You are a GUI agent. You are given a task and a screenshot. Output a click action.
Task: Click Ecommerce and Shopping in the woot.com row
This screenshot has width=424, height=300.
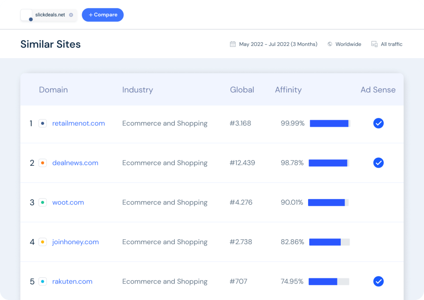[x=165, y=202]
